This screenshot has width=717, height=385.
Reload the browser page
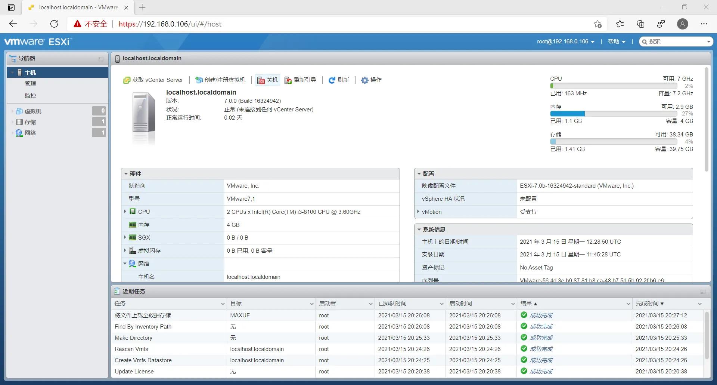tap(54, 24)
